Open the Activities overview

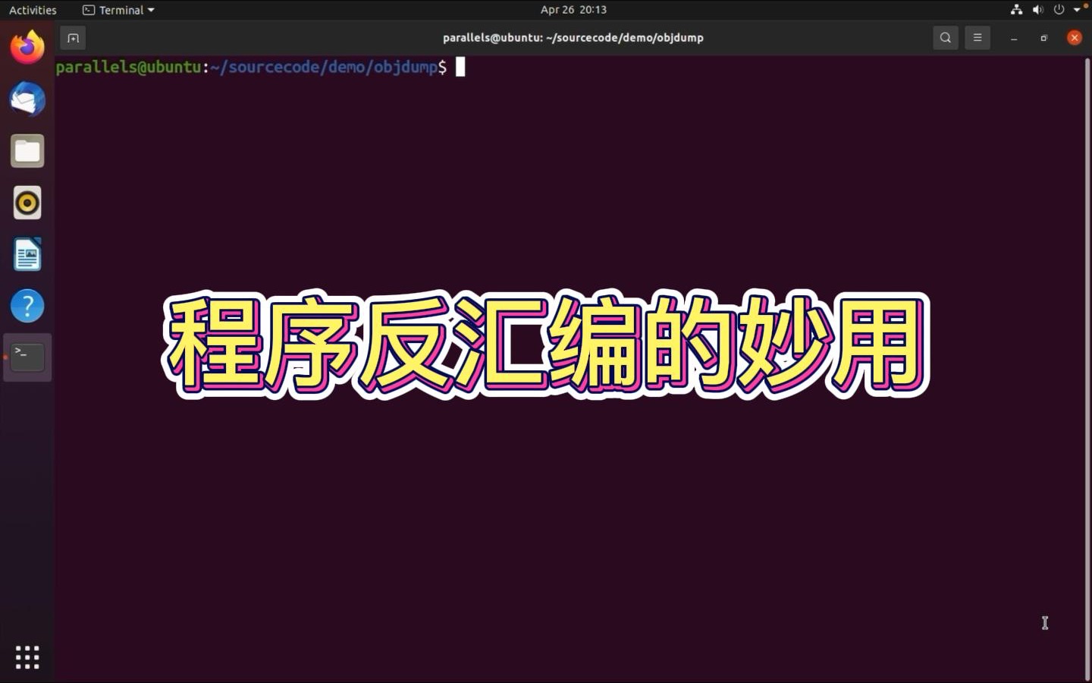[33, 10]
